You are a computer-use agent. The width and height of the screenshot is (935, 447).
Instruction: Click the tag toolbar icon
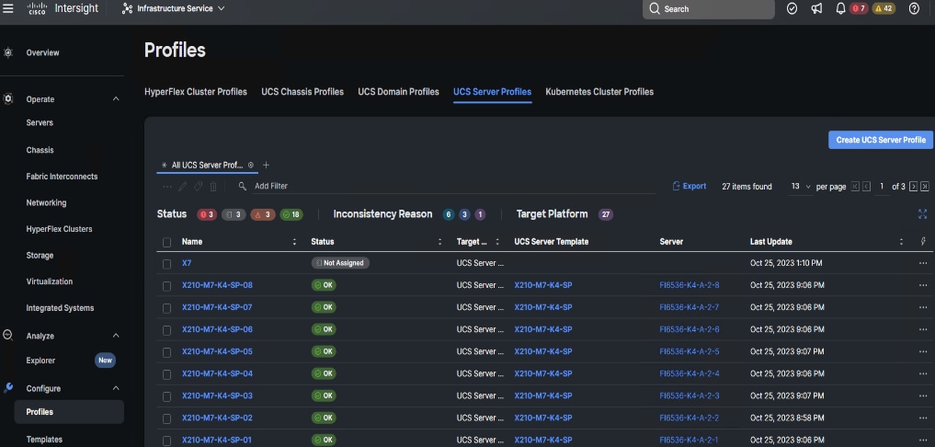(x=198, y=186)
